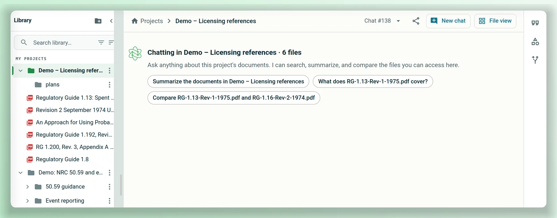Open options menu for 50.59 guidance folder

pyautogui.click(x=109, y=187)
